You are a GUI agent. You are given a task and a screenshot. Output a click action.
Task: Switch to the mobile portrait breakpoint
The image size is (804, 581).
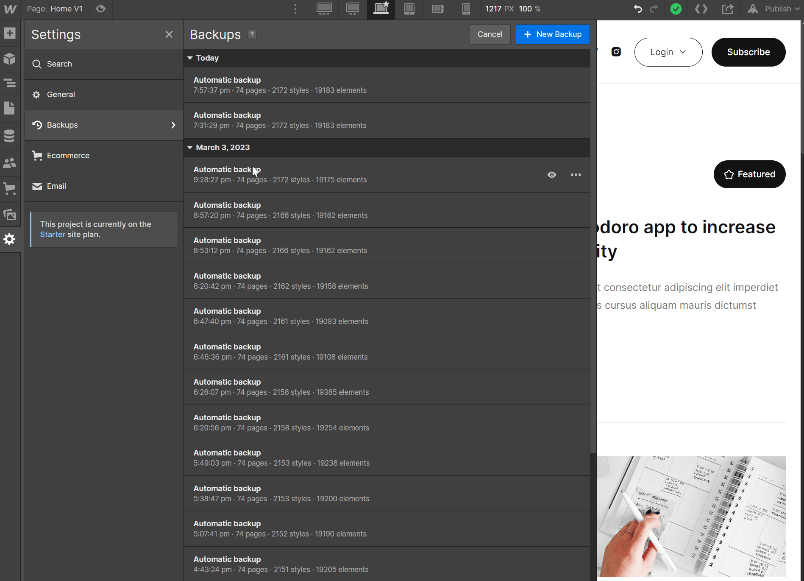coord(466,9)
